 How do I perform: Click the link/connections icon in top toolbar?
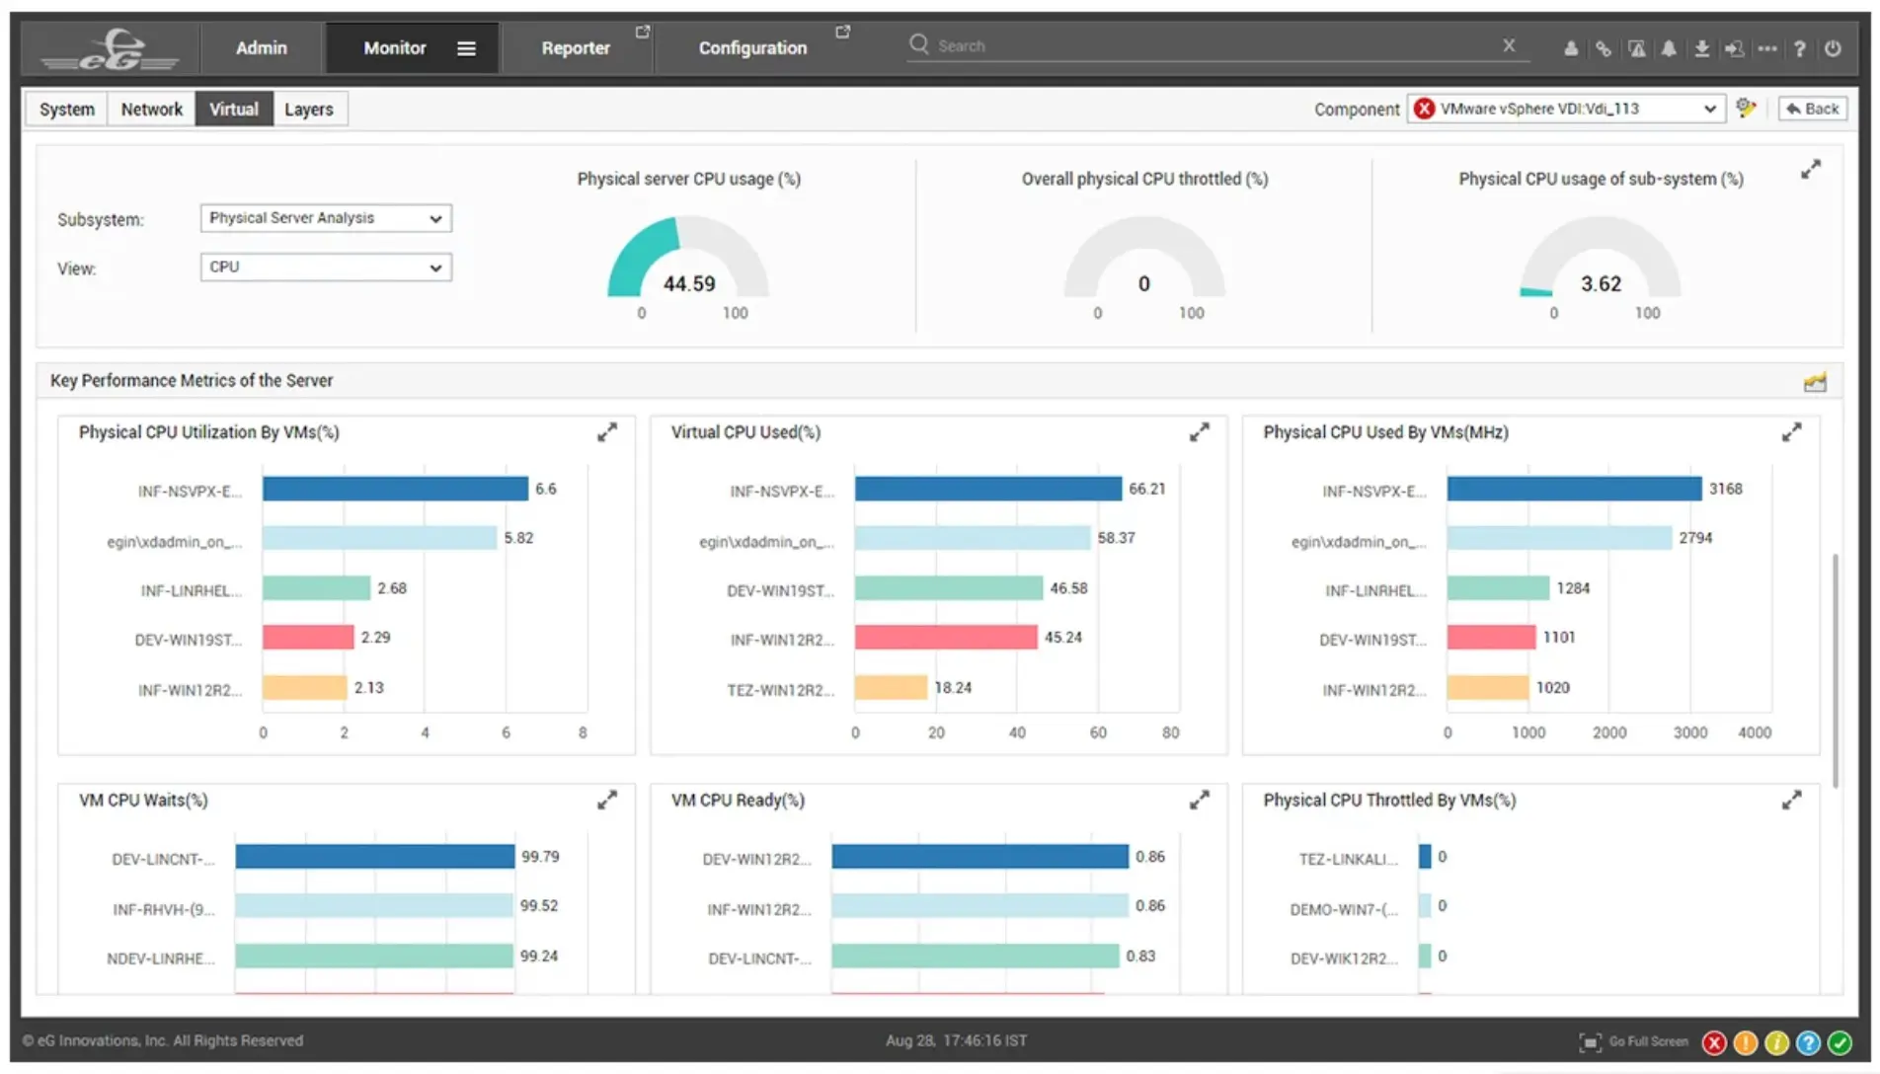pyautogui.click(x=1604, y=47)
